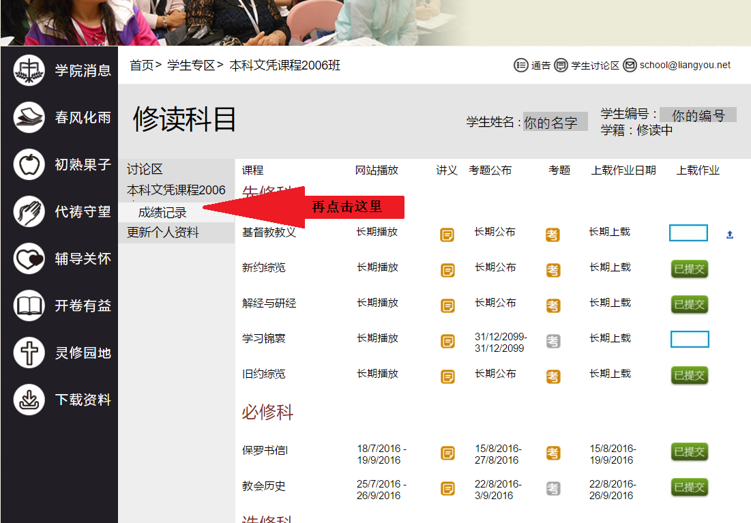Go to 学生专区 breadcrumb link
Viewport: 751px width, 523px height.
coord(190,65)
